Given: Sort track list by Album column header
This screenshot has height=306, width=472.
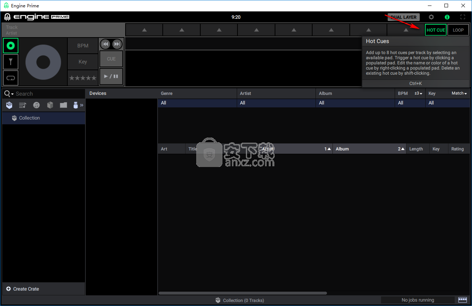Looking at the screenshot, I should pyautogui.click(x=369, y=149).
